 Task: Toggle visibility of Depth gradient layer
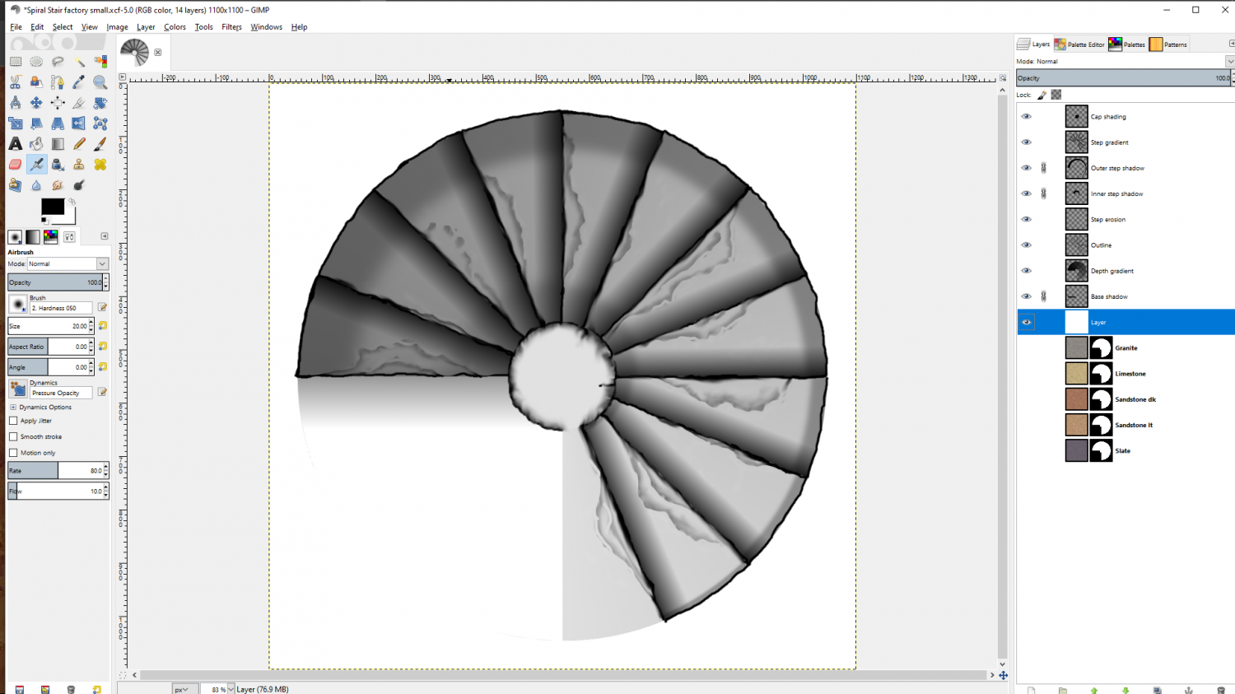[1026, 271]
